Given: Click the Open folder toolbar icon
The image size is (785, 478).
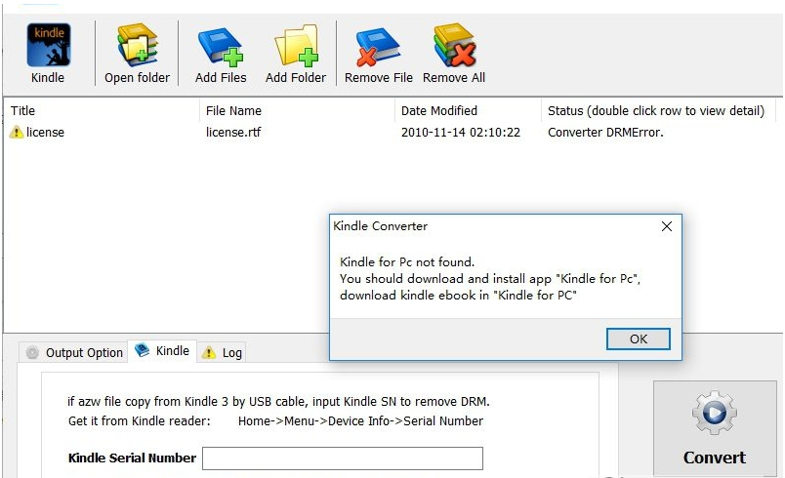Looking at the screenshot, I should [x=137, y=46].
